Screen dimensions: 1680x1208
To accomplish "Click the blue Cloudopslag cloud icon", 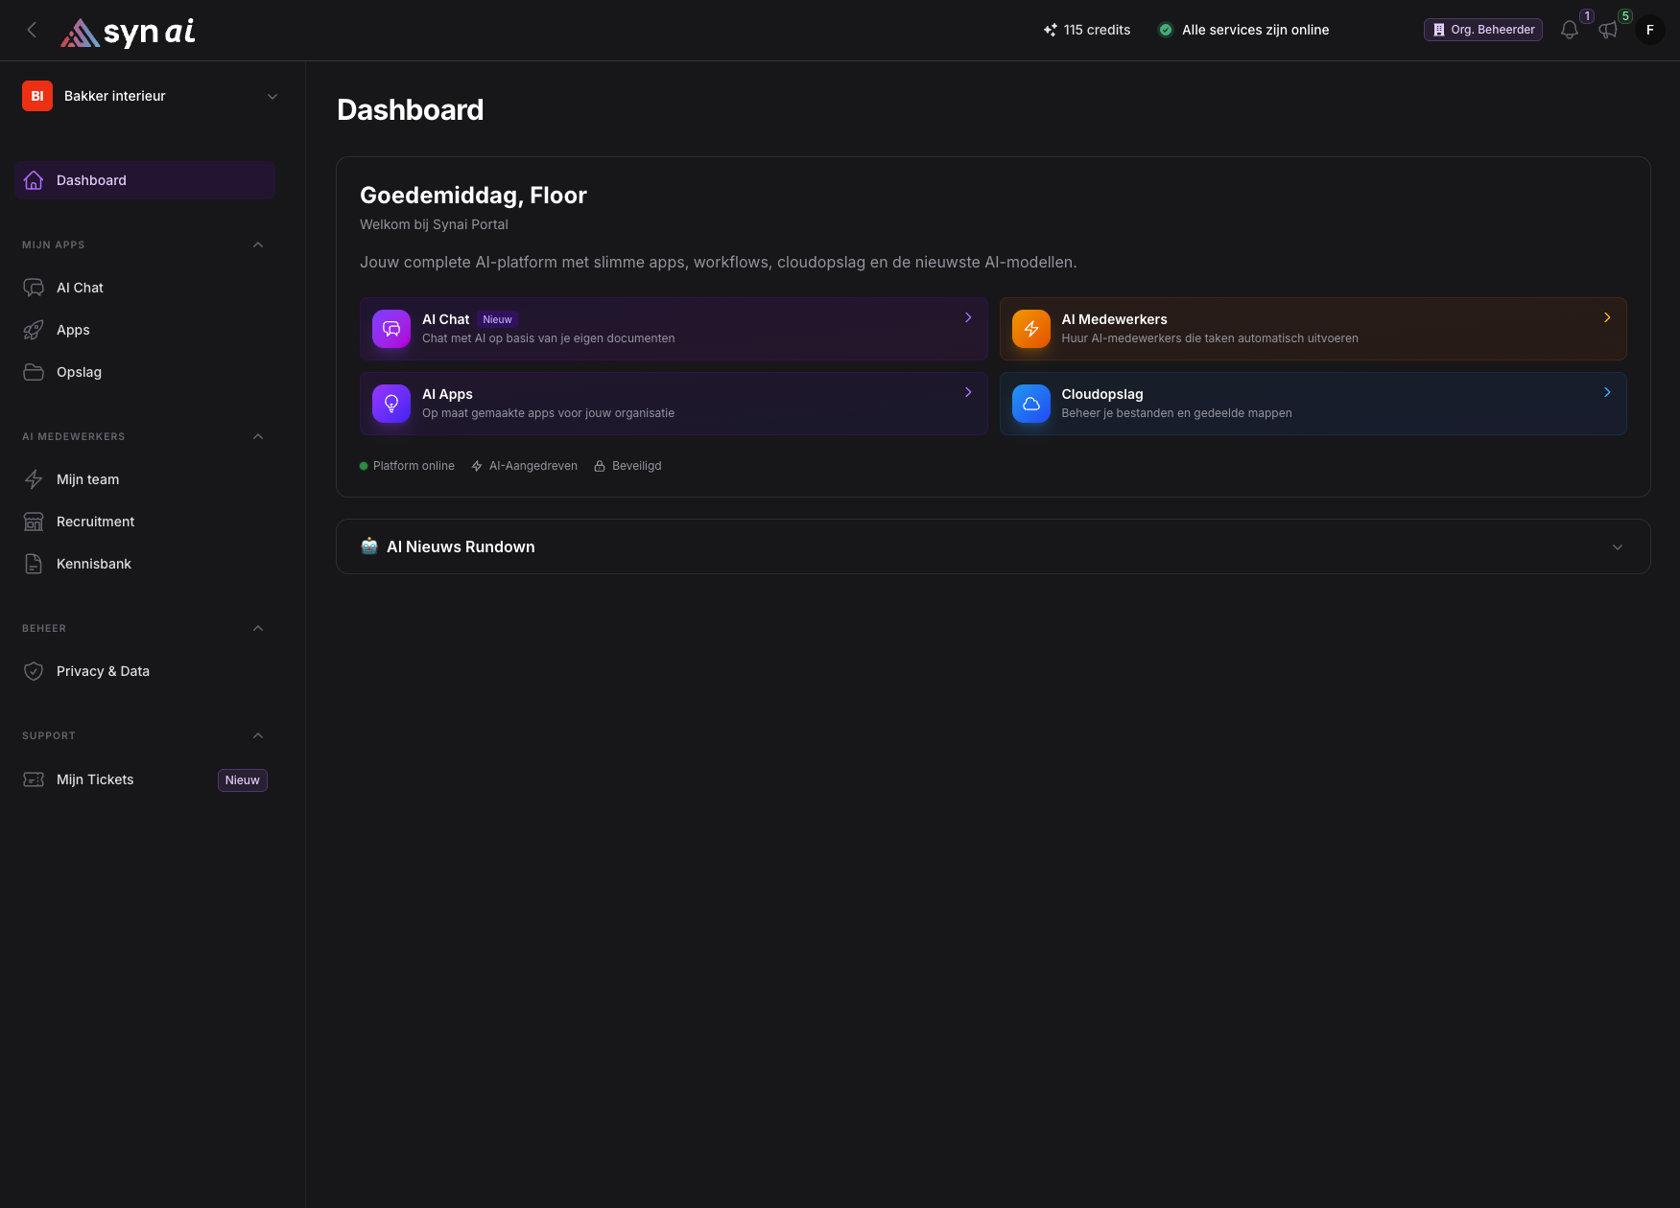I will (1030, 404).
